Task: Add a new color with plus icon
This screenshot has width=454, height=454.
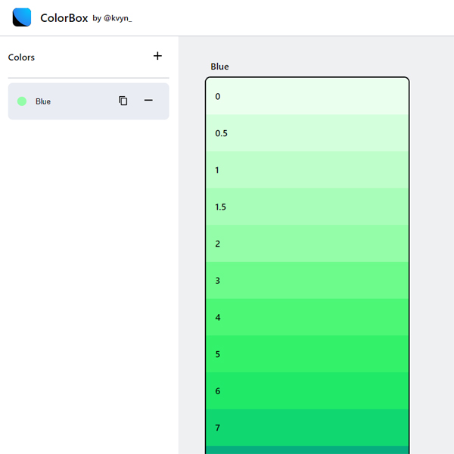Action: click(157, 56)
